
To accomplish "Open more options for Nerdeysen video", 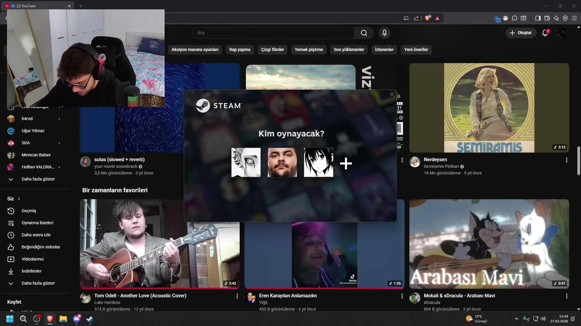I will click(x=566, y=160).
